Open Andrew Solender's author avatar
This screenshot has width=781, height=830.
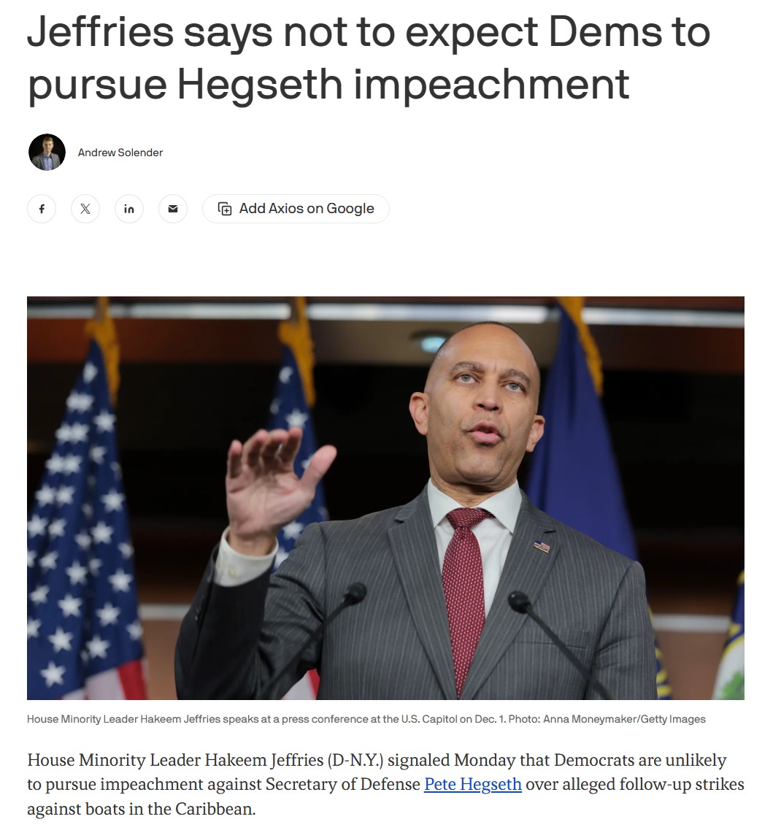(x=47, y=153)
